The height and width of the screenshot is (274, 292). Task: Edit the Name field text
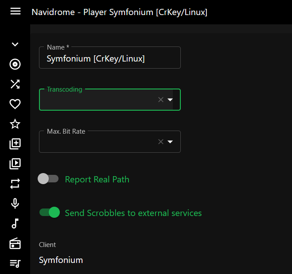click(x=110, y=58)
